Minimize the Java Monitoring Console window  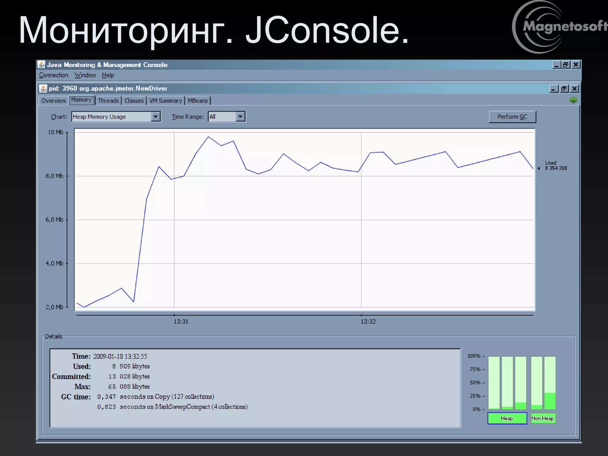click(x=556, y=64)
